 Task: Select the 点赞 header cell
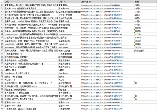point(145,2)
